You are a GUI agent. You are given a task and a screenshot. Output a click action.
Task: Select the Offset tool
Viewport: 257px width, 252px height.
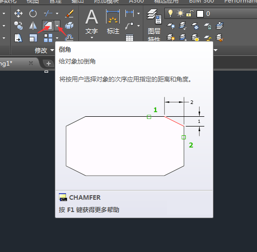tap(69, 38)
